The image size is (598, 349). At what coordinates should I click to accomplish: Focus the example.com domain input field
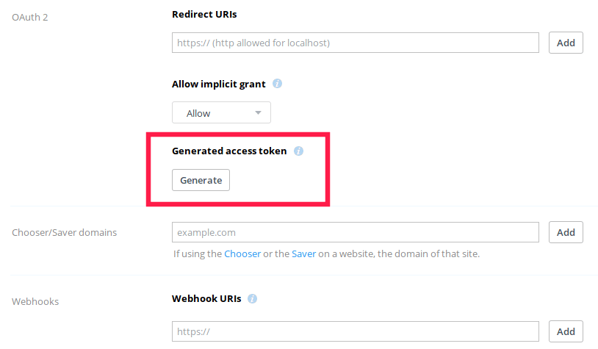[356, 232]
